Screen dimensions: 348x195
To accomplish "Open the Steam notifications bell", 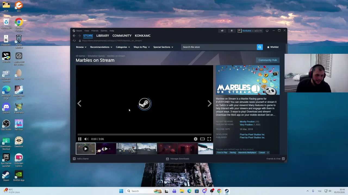I will coord(232,31).
